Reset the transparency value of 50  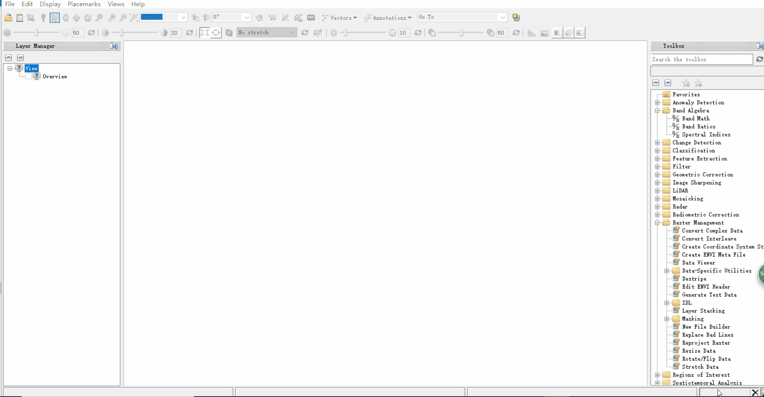point(516,33)
